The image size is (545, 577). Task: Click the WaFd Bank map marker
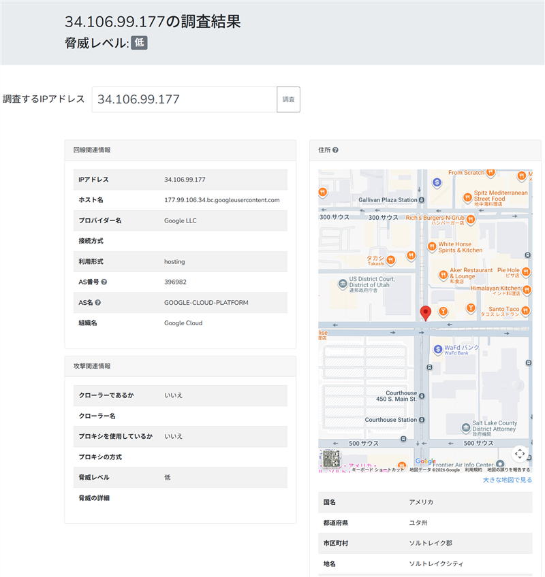[x=437, y=348]
